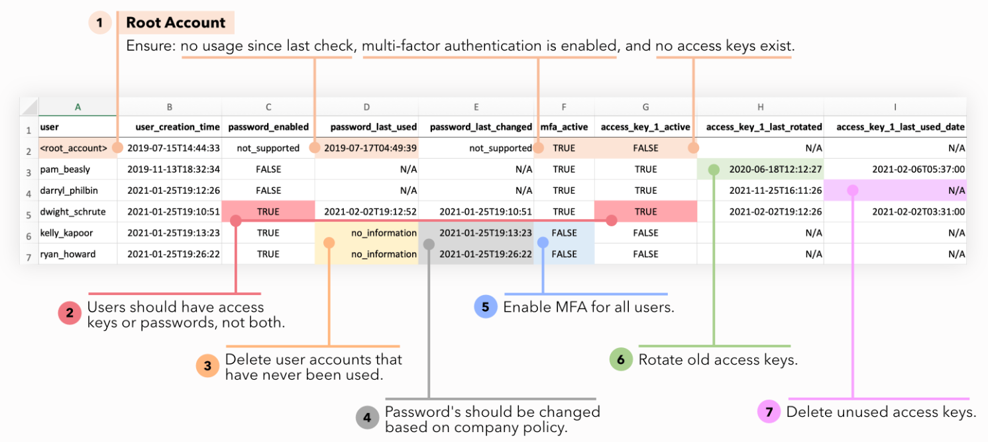Click last used date '2021-02-02T03:31:00'
Image resolution: width=988 pixels, height=442 pixels.
tap(895, 212)
